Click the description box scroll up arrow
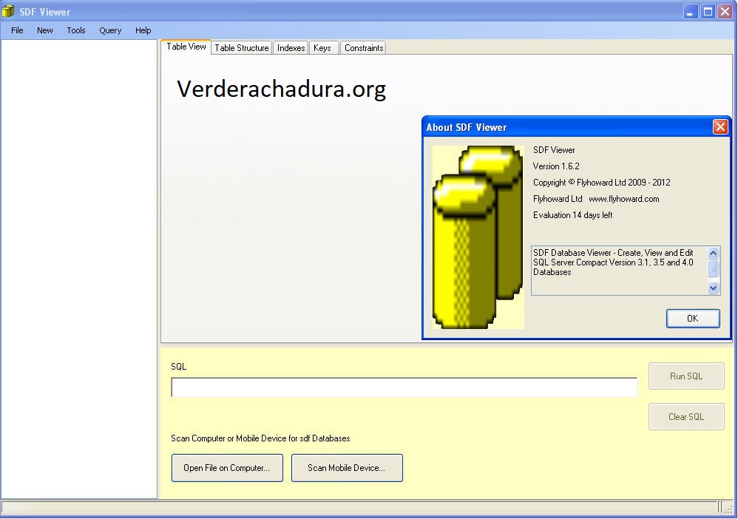Screen dimensions: 738x519 click(x=713, y=253)
